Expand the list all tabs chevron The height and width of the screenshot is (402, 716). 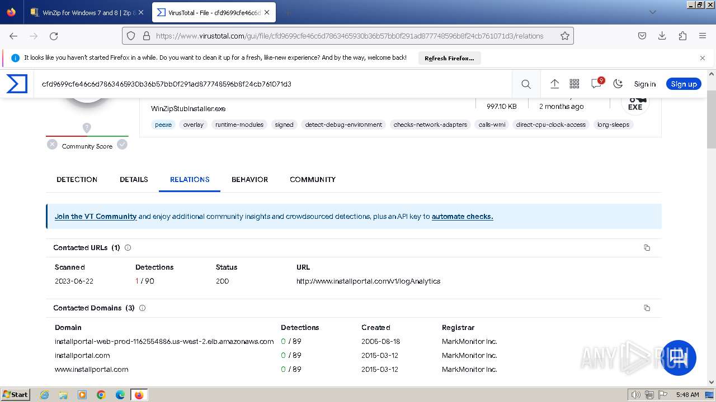653,12
